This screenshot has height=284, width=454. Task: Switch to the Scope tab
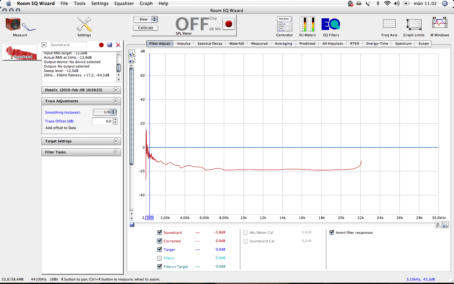pos(423,44)
